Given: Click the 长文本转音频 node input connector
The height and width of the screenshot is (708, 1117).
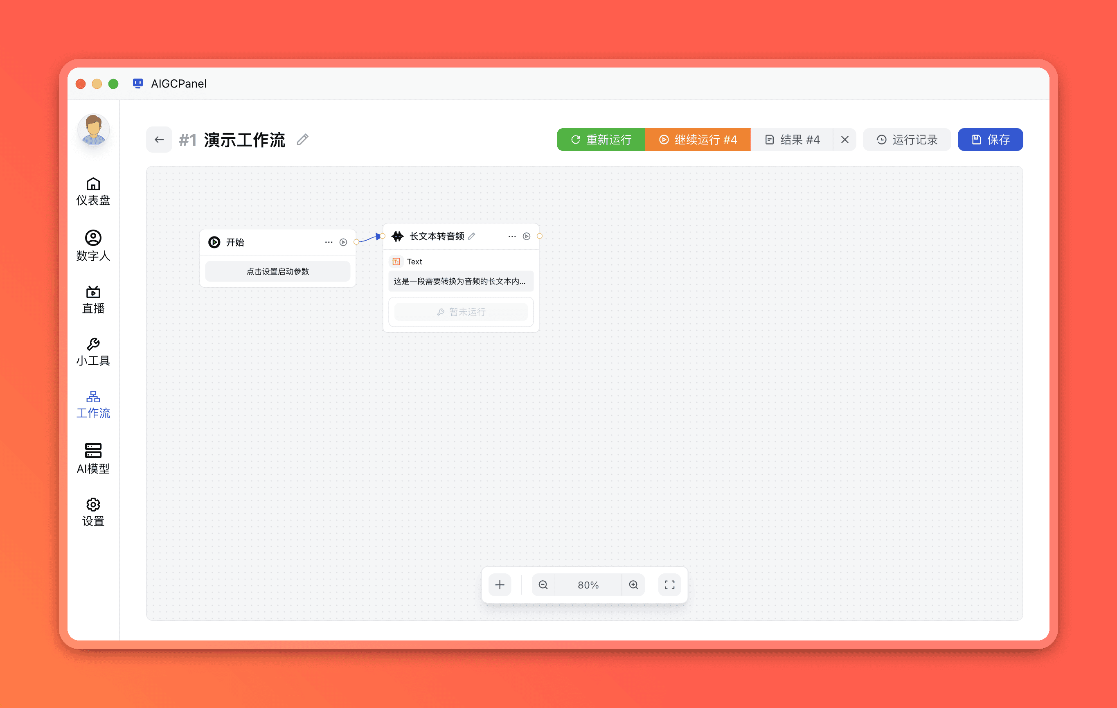Looking at the screenshot, I should point(383,236).
